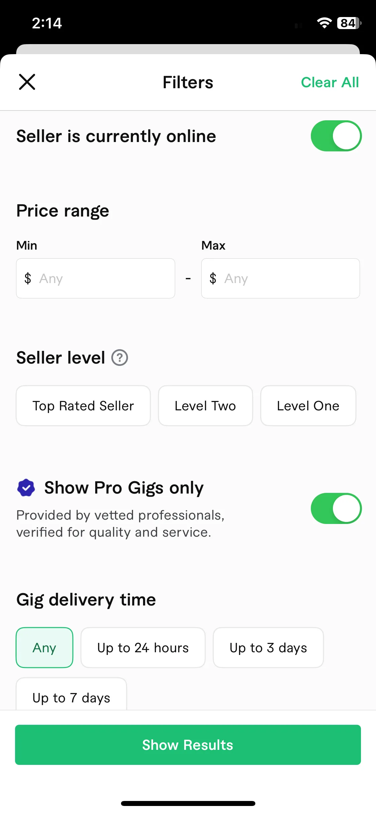Choose Any delivery time option
This screenshot has height=814, width=376.
44,648
